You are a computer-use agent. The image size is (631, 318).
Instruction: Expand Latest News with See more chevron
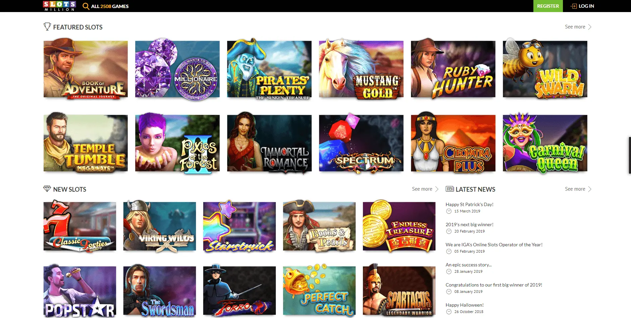(x=590, y=189)
